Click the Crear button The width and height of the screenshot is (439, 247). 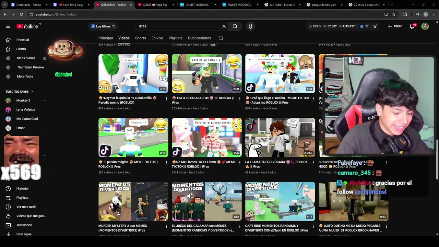pos(395,26)
